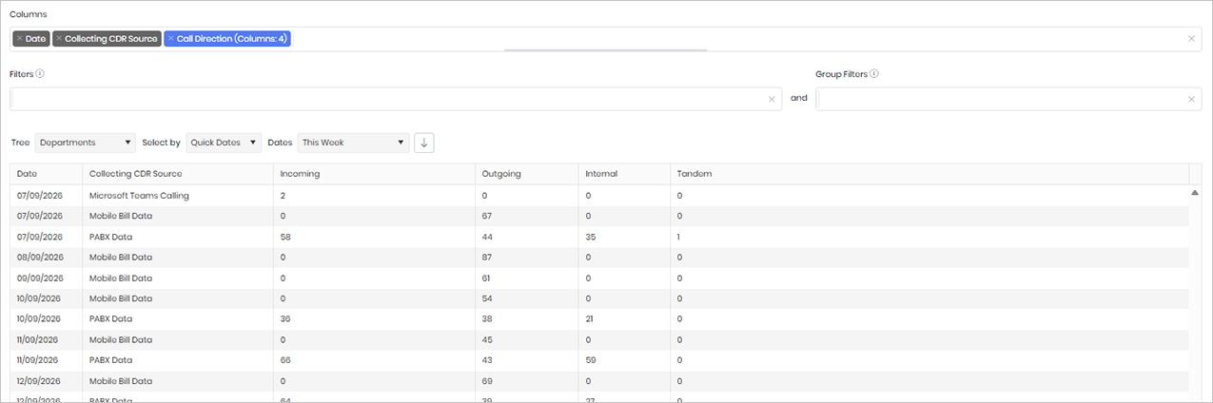
Task: Click Outgoing value 69
Action: (487, 381)
